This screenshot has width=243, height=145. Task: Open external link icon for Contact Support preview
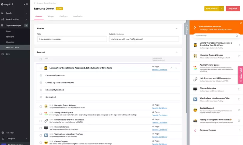click(x=239, y=110)
